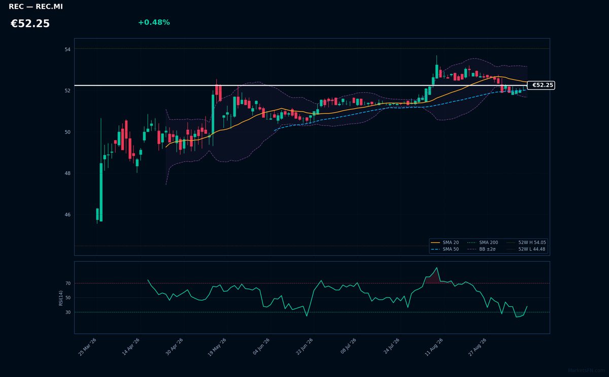The width and height of the screenshot is (609, 377).
Task: Select SMA 200 legend entry
Action: point(482,243)
